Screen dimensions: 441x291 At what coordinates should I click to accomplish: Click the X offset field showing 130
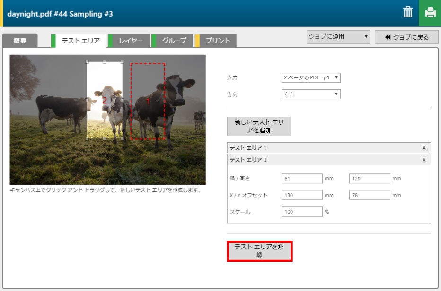click(x=301, y=195)
